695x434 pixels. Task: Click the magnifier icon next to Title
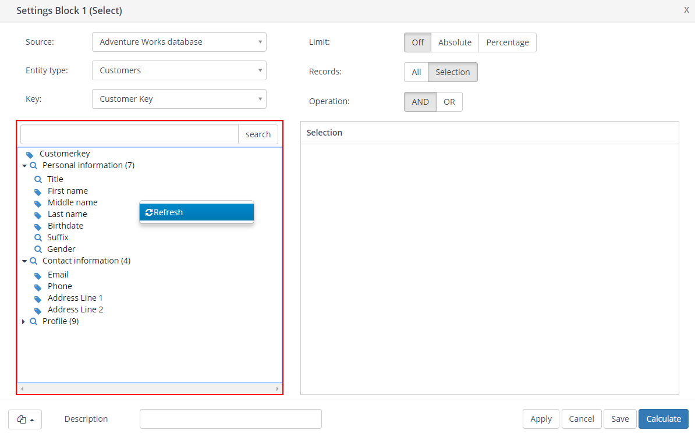coord(38,179)
